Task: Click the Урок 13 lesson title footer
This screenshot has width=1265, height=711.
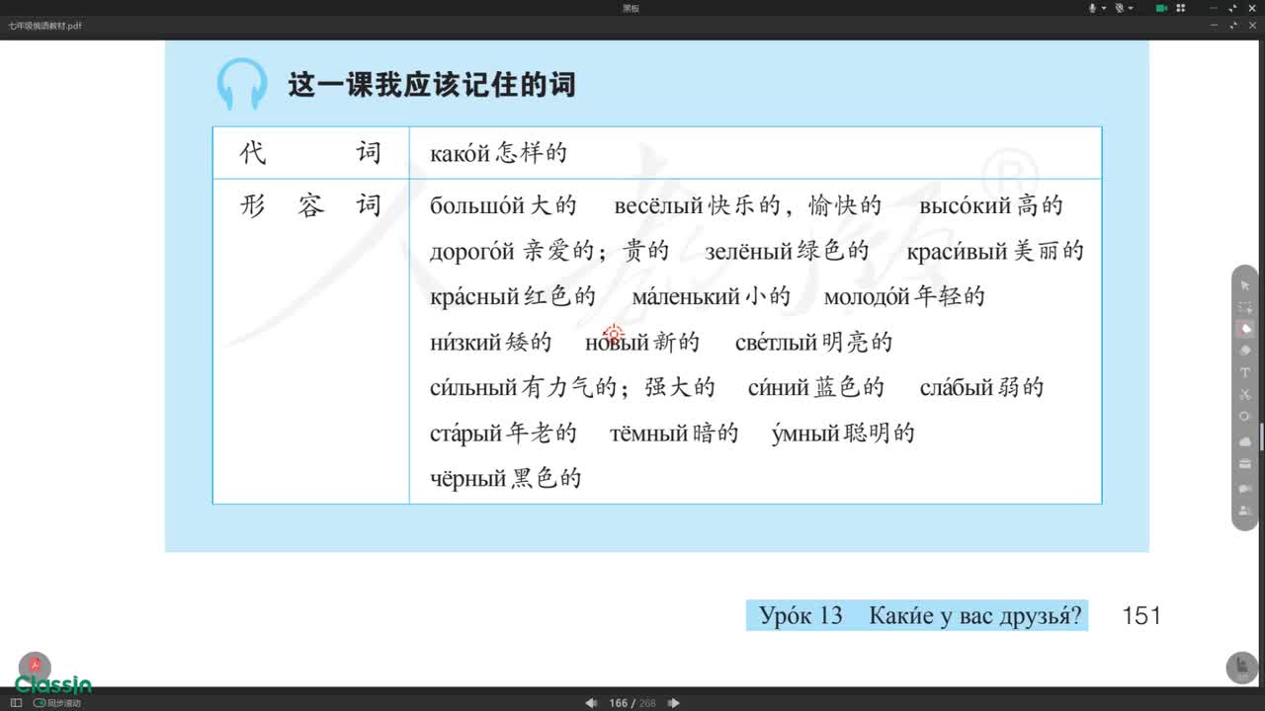Action: (x=919, y=616)
